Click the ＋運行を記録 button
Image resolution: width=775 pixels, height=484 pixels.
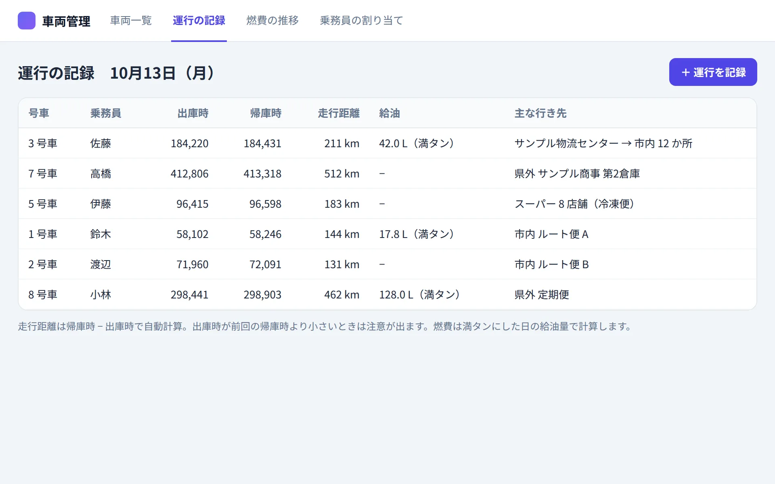pyautogui.click(x=713, y=72)
